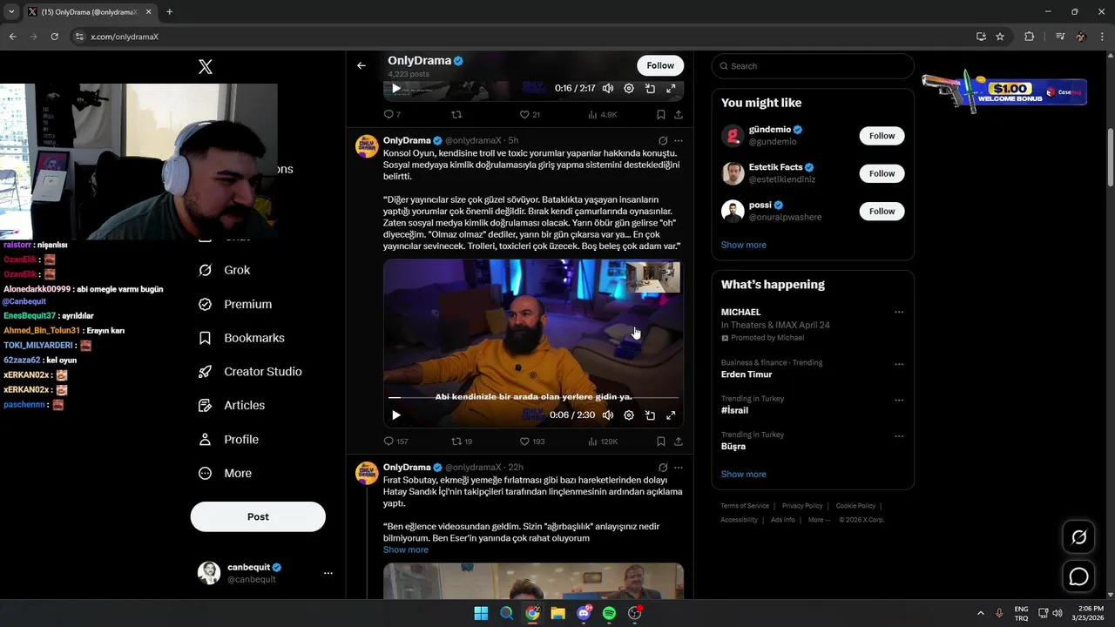Bookmark the Konsol Oyun post
1115x627 pixels.
(x=661, y=442)
